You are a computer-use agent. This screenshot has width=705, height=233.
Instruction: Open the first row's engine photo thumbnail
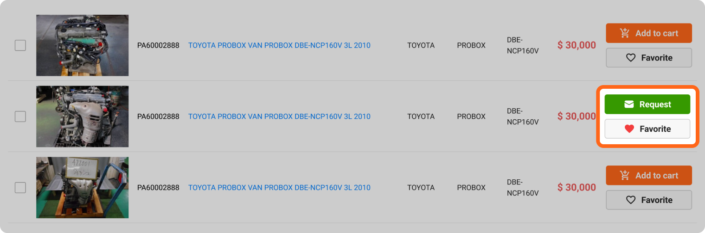point(83,45)
